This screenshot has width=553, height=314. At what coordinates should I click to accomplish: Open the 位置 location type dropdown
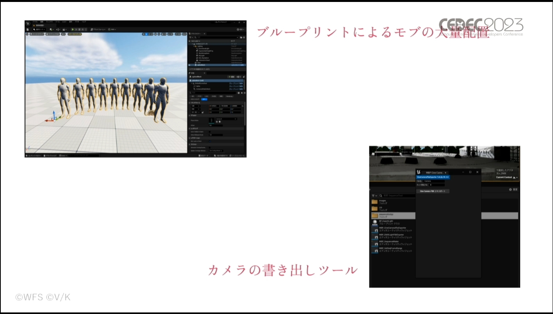tap(196, 106)
